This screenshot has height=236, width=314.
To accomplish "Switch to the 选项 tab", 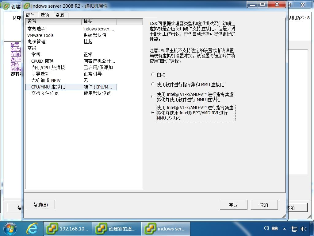I will point(45,15).
